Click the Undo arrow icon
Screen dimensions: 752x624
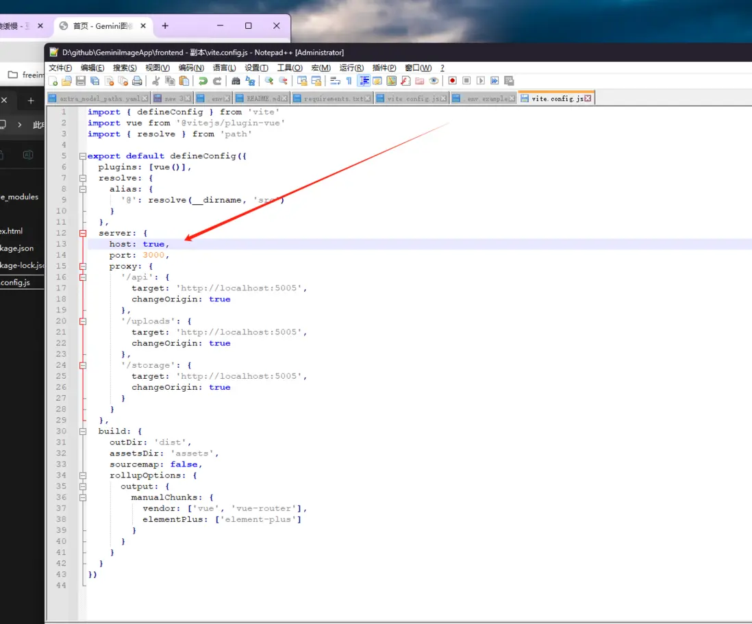[x=203, y=81]
